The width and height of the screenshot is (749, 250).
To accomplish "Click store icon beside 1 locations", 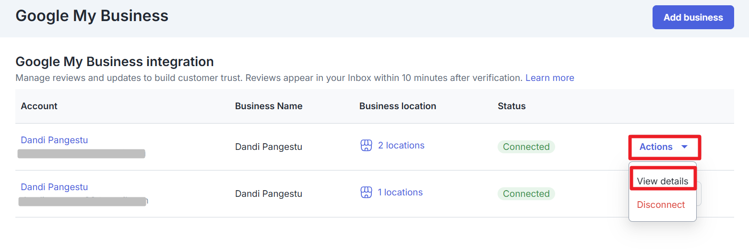I will click(x=366, y=193).
